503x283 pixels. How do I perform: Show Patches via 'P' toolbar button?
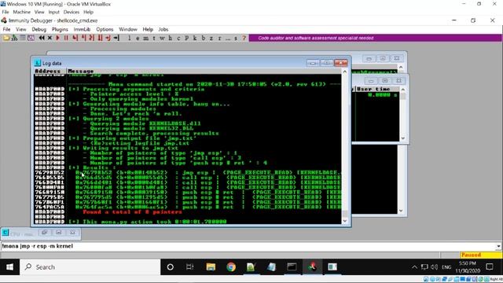[187, 38]
